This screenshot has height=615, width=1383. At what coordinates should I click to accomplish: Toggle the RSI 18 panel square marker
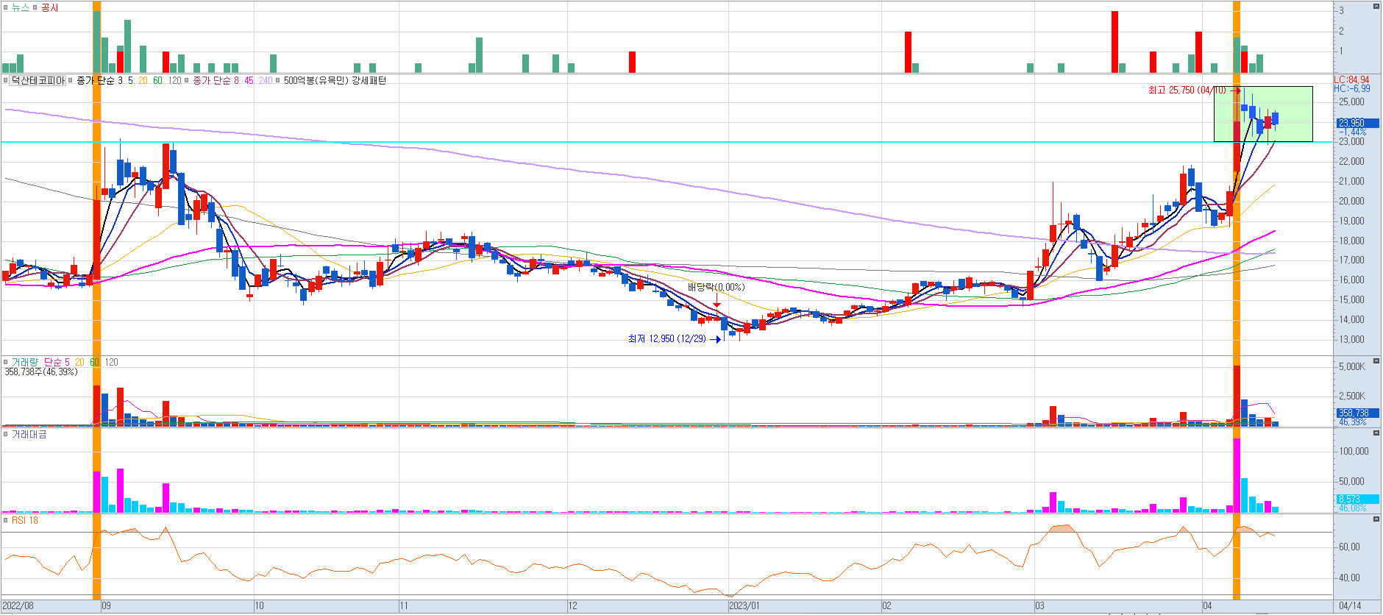click(6, 520)
